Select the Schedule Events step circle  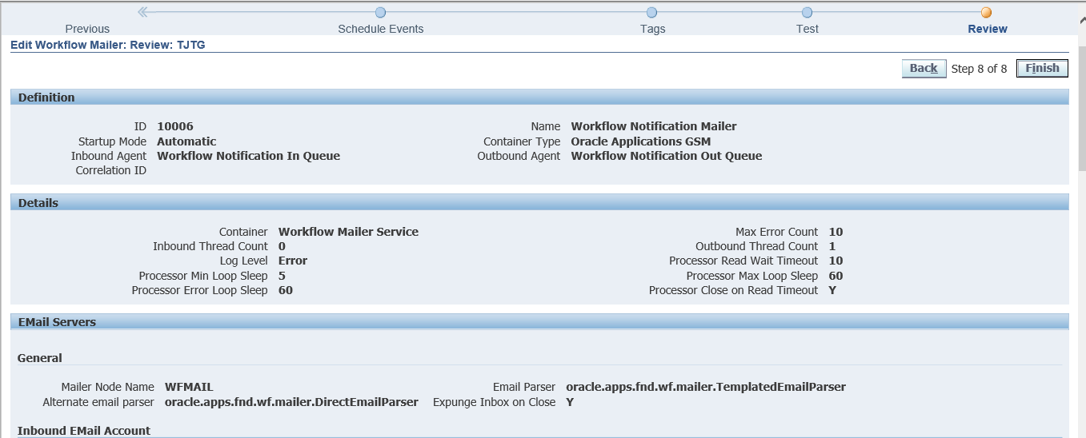click(381, 12)
